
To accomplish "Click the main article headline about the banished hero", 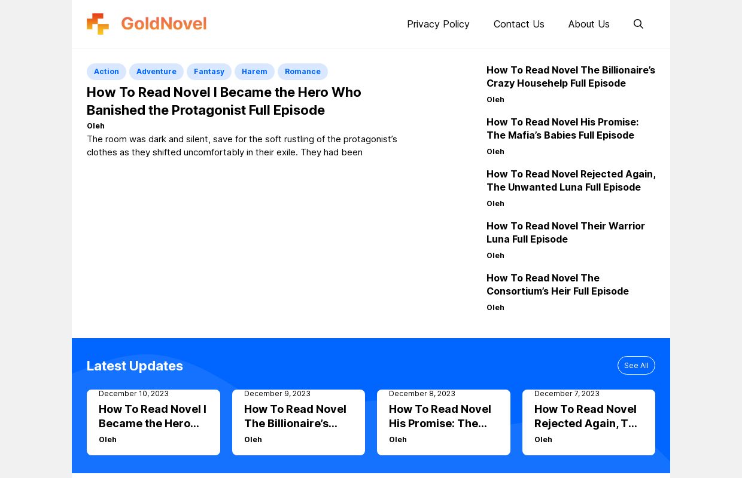I will pyautogui.click(x=224, y=101).
